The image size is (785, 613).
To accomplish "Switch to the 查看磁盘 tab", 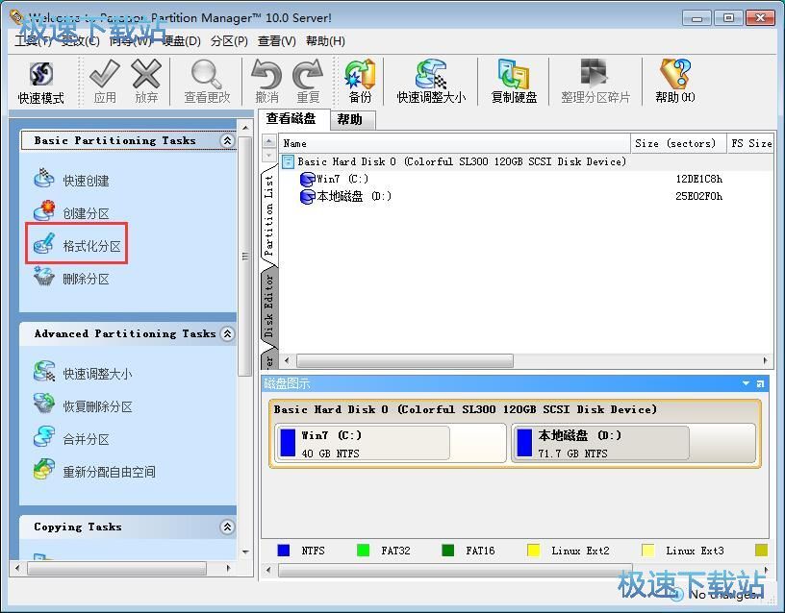I will click(291, 119).
